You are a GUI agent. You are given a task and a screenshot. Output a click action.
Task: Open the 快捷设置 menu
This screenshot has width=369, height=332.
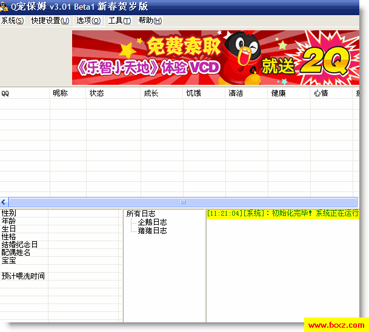tap(50, 21)
